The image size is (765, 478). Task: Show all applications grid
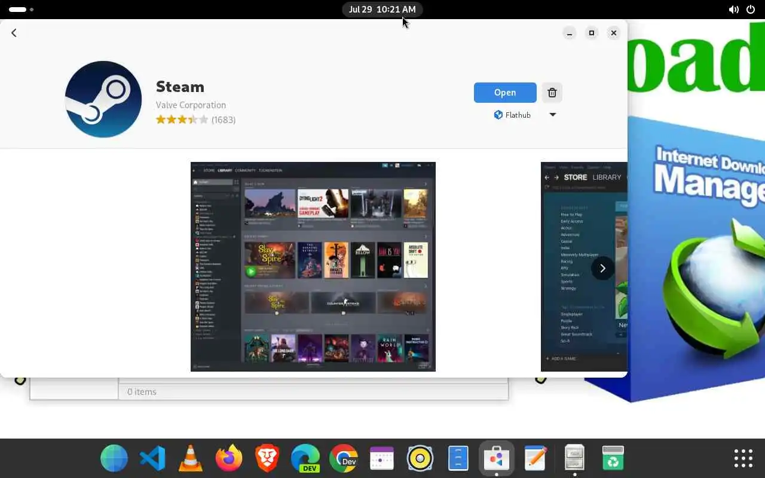click(743, 459)
